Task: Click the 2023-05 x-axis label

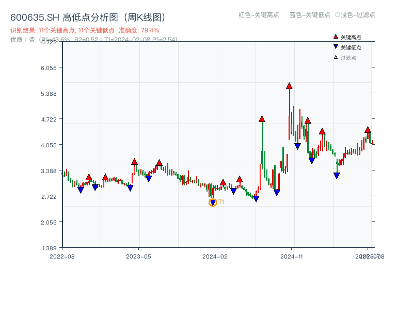Action: pyautogui.click(x=138, y=256)
